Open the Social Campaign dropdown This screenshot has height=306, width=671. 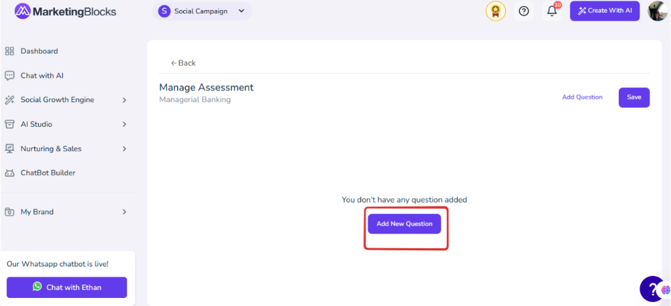(x=202, y=11)
